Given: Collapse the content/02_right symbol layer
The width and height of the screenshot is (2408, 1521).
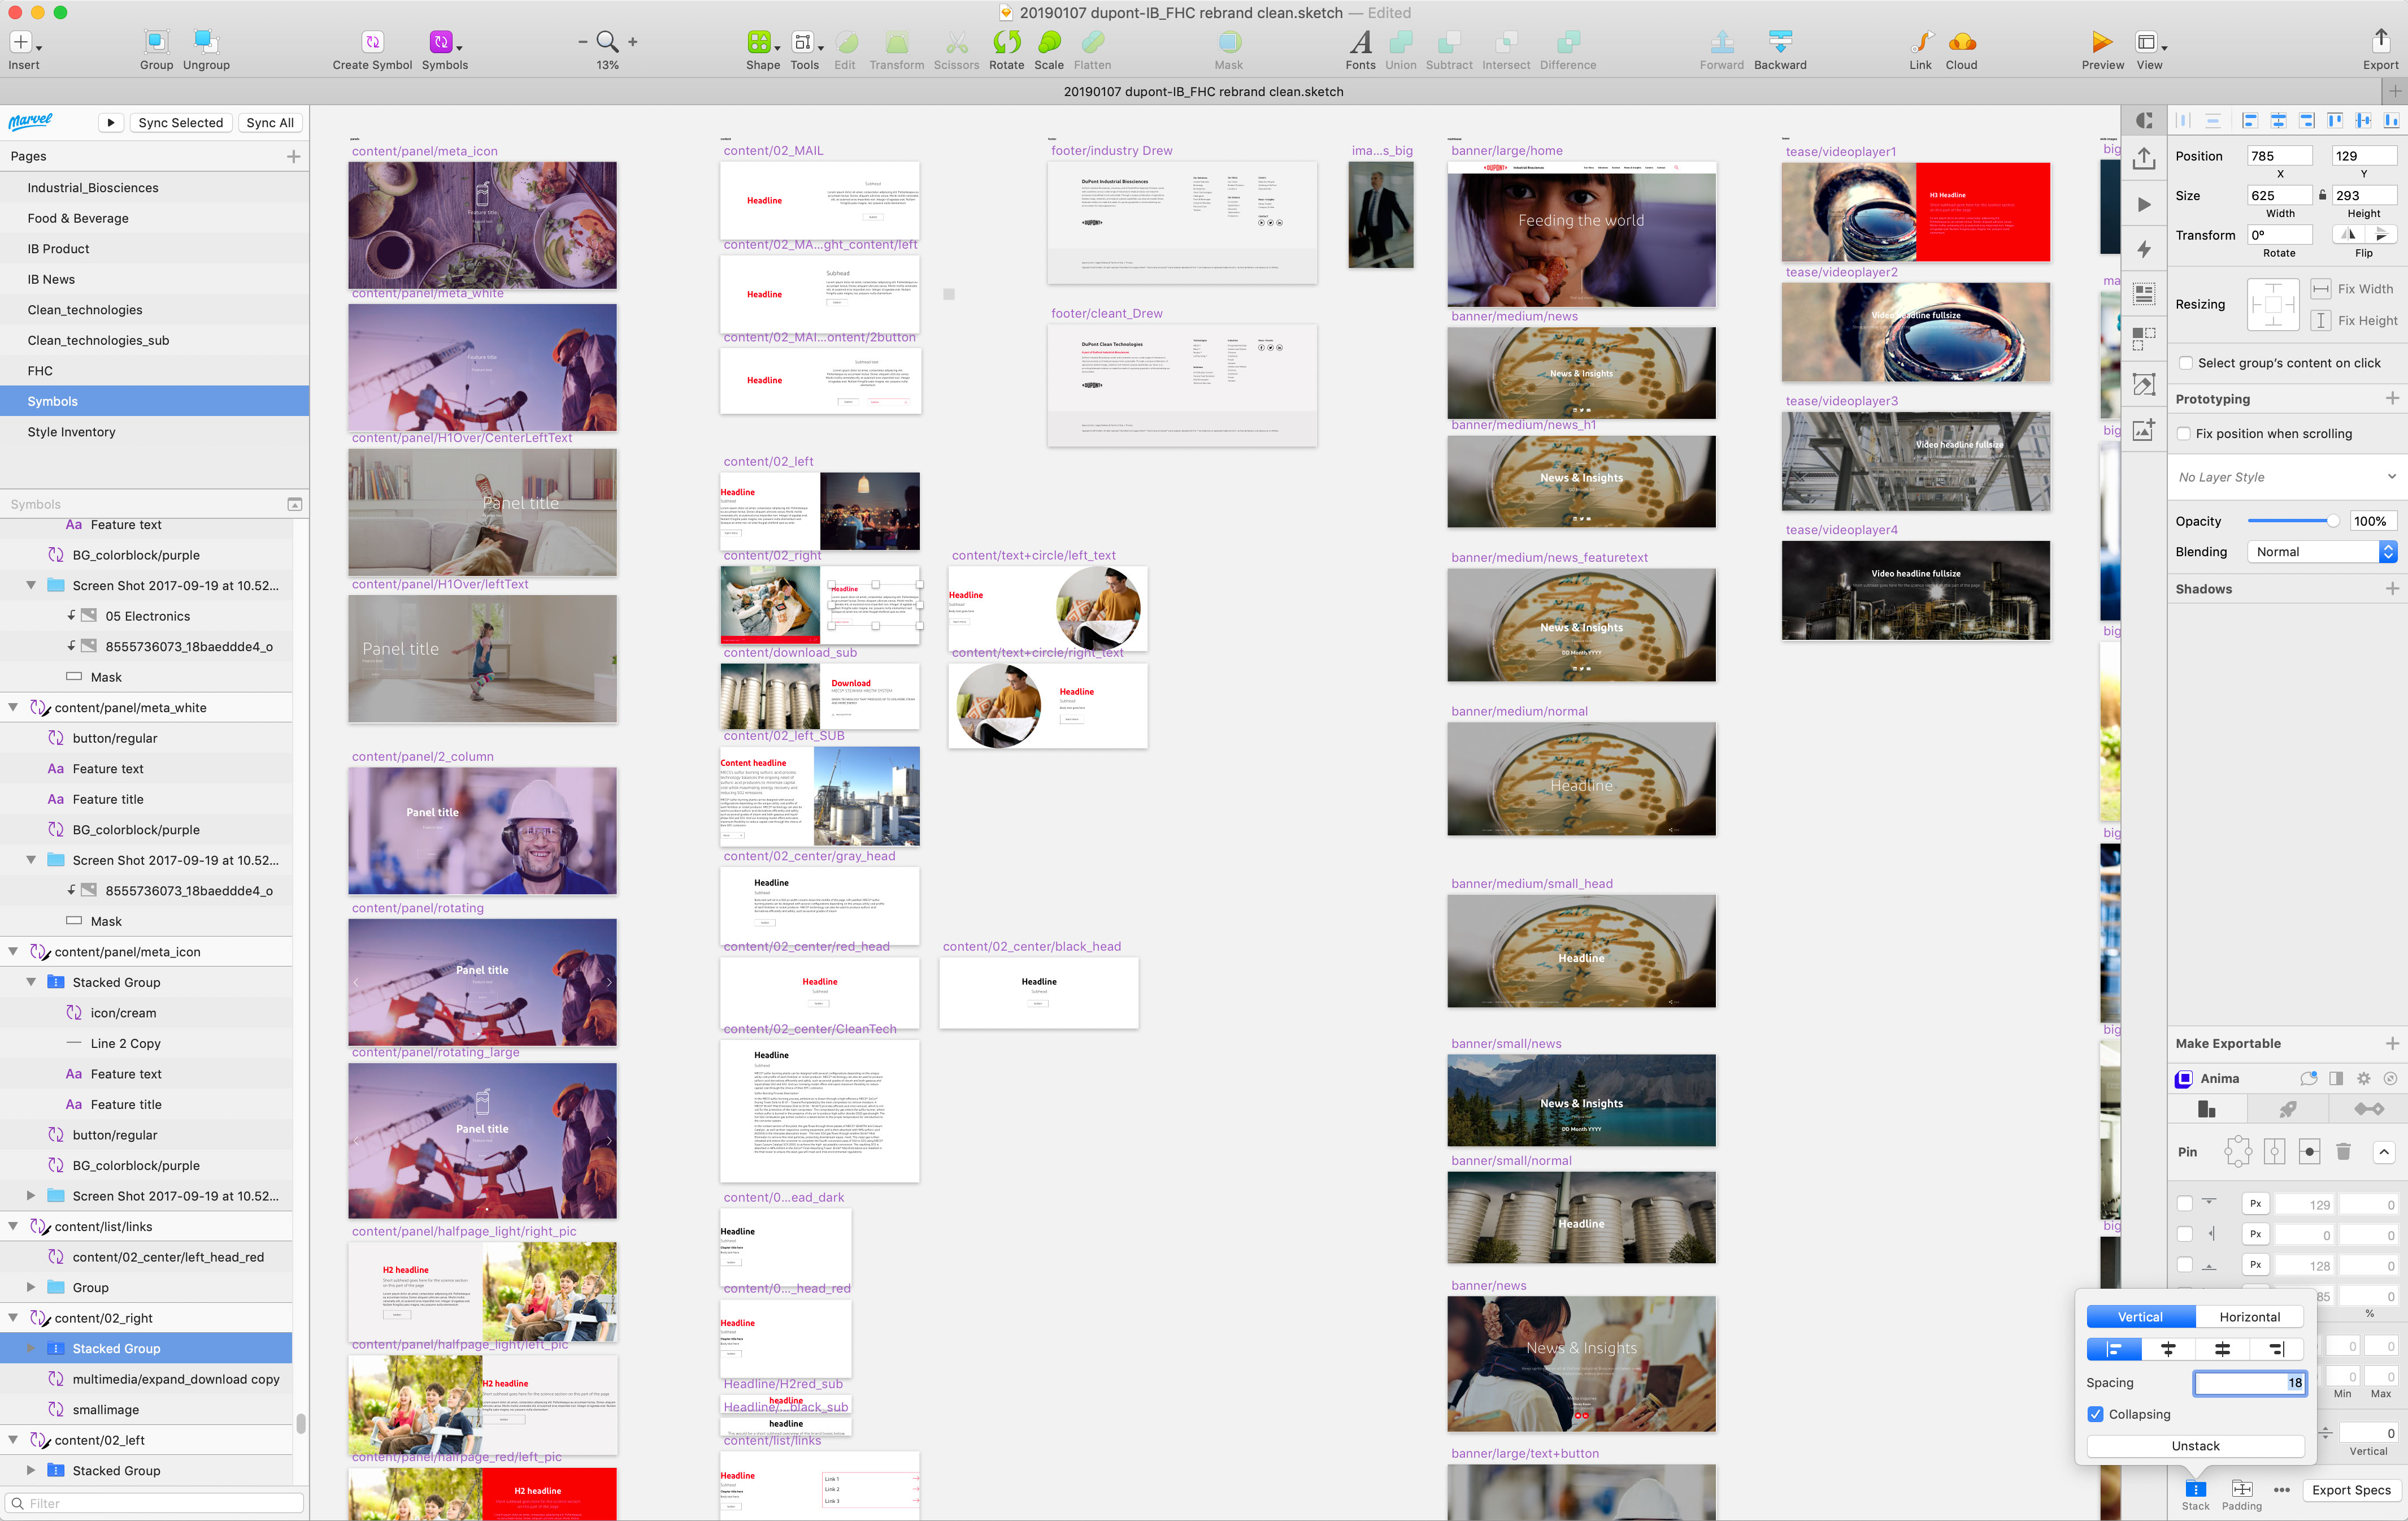Looking at the screenshot, I should (x=13, y=1318).
